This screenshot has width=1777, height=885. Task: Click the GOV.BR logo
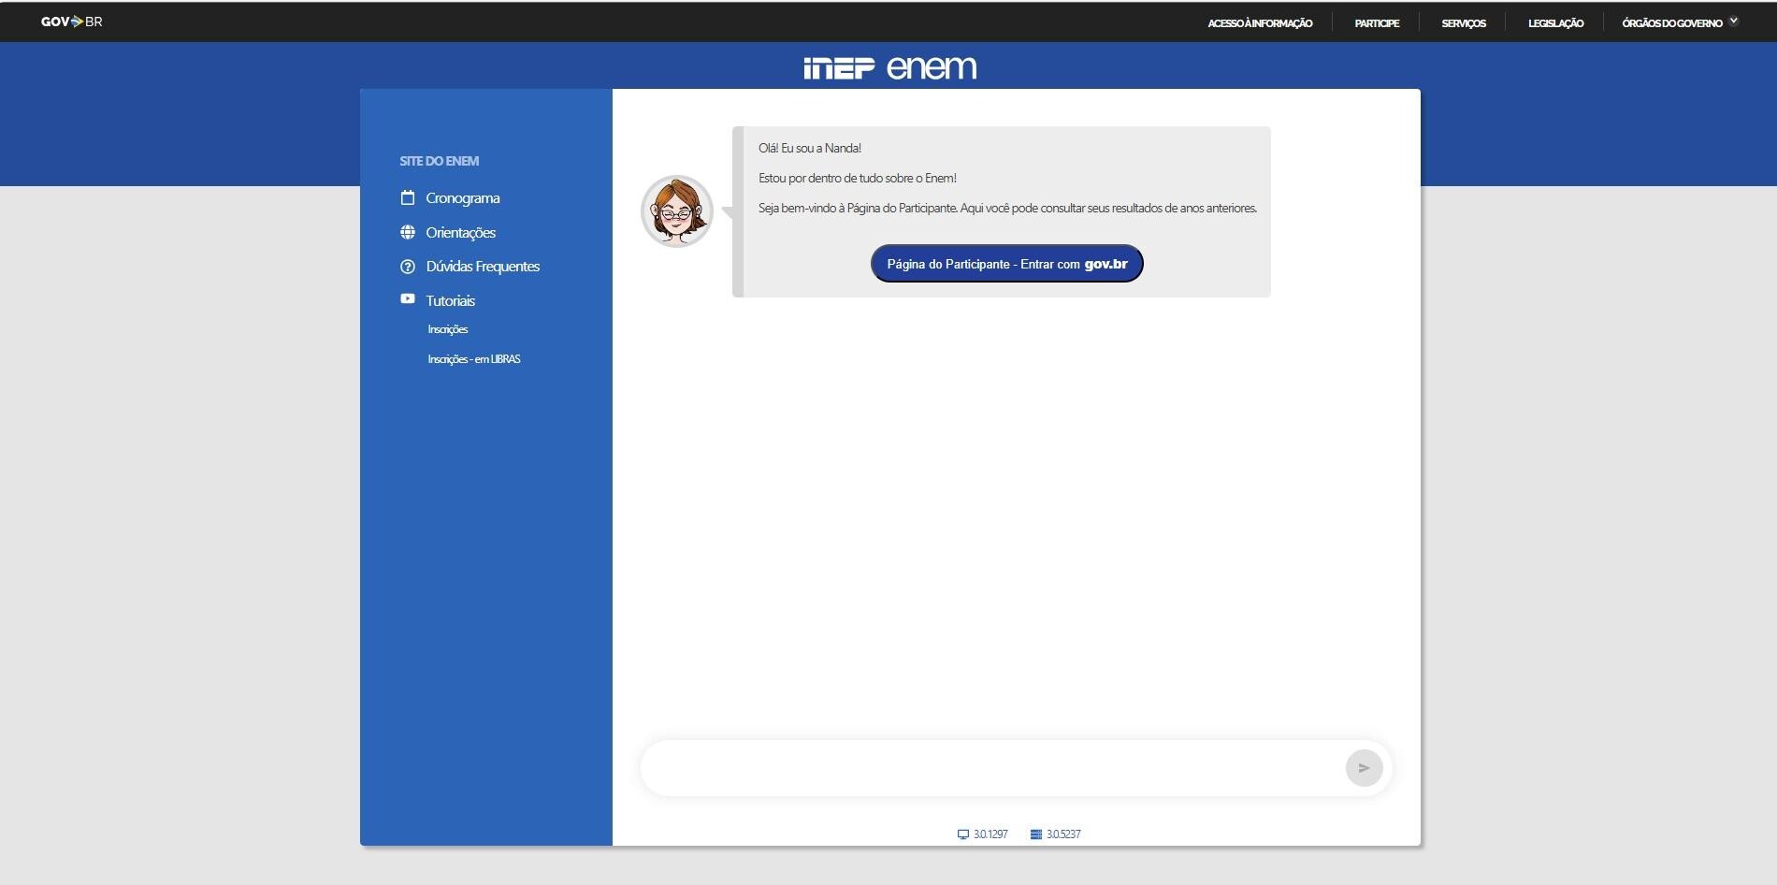(72, 22)
